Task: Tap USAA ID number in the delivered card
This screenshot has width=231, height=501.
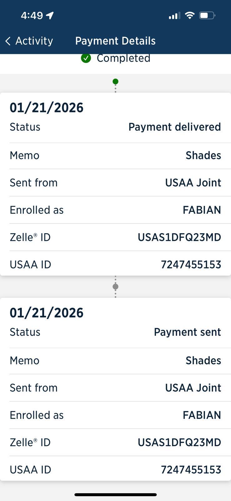Action: [191, 265]
